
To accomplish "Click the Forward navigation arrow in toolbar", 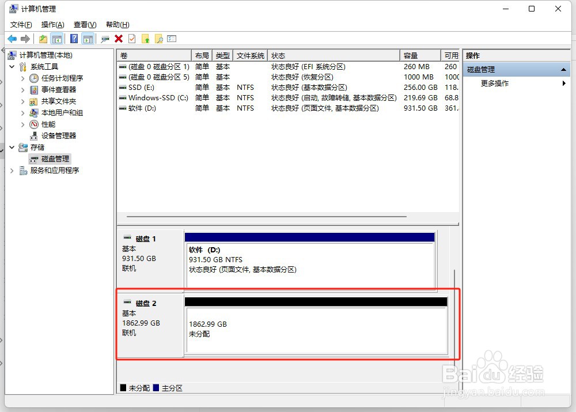I will (25, 39).
